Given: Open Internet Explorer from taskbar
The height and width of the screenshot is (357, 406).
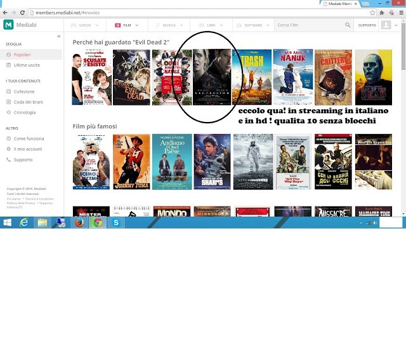Looking at the screenshot, I should click(x=24, y=223).
